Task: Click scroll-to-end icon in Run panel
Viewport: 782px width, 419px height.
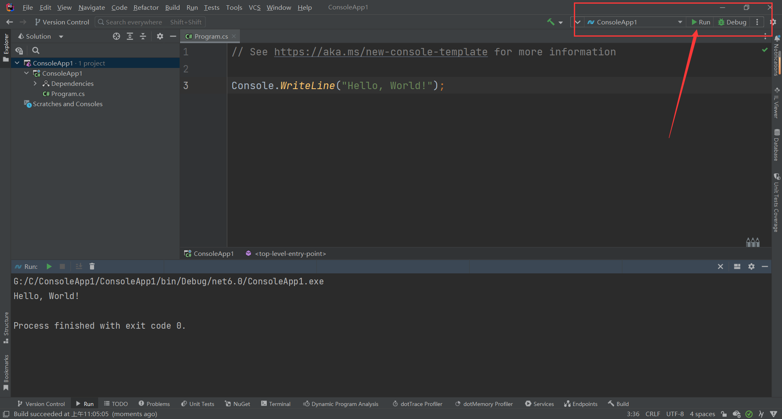Action: click(x=79, y=266)
